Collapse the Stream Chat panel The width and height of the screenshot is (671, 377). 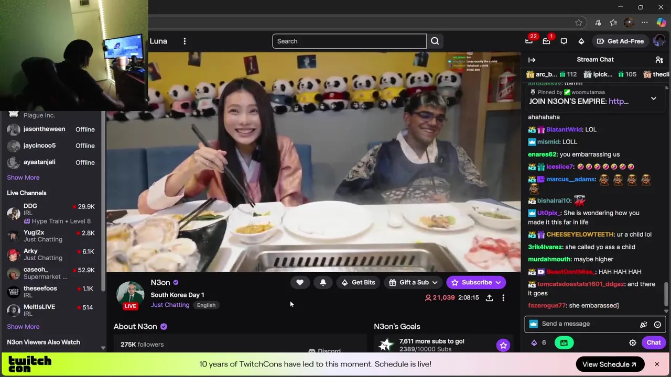(x=532, y=60)
